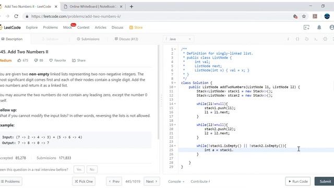Open editor info icon next to language selector
The width and height of the screenshot is (334, 188).
pyautogui.click(x=288, y=39)
